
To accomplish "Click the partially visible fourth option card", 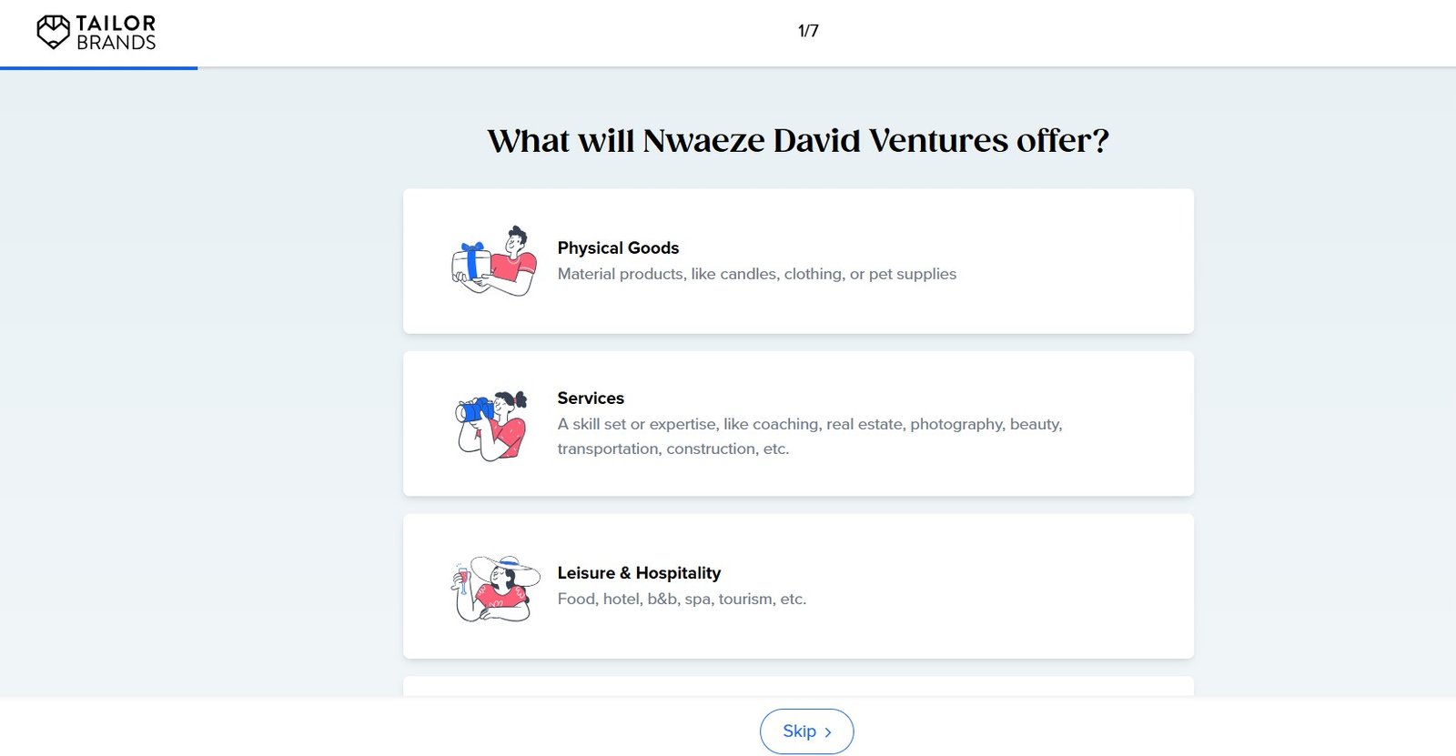I will (798, 687).
